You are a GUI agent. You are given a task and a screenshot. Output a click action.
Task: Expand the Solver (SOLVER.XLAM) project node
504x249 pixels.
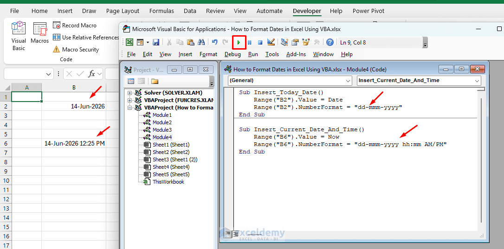coord(130,93)
